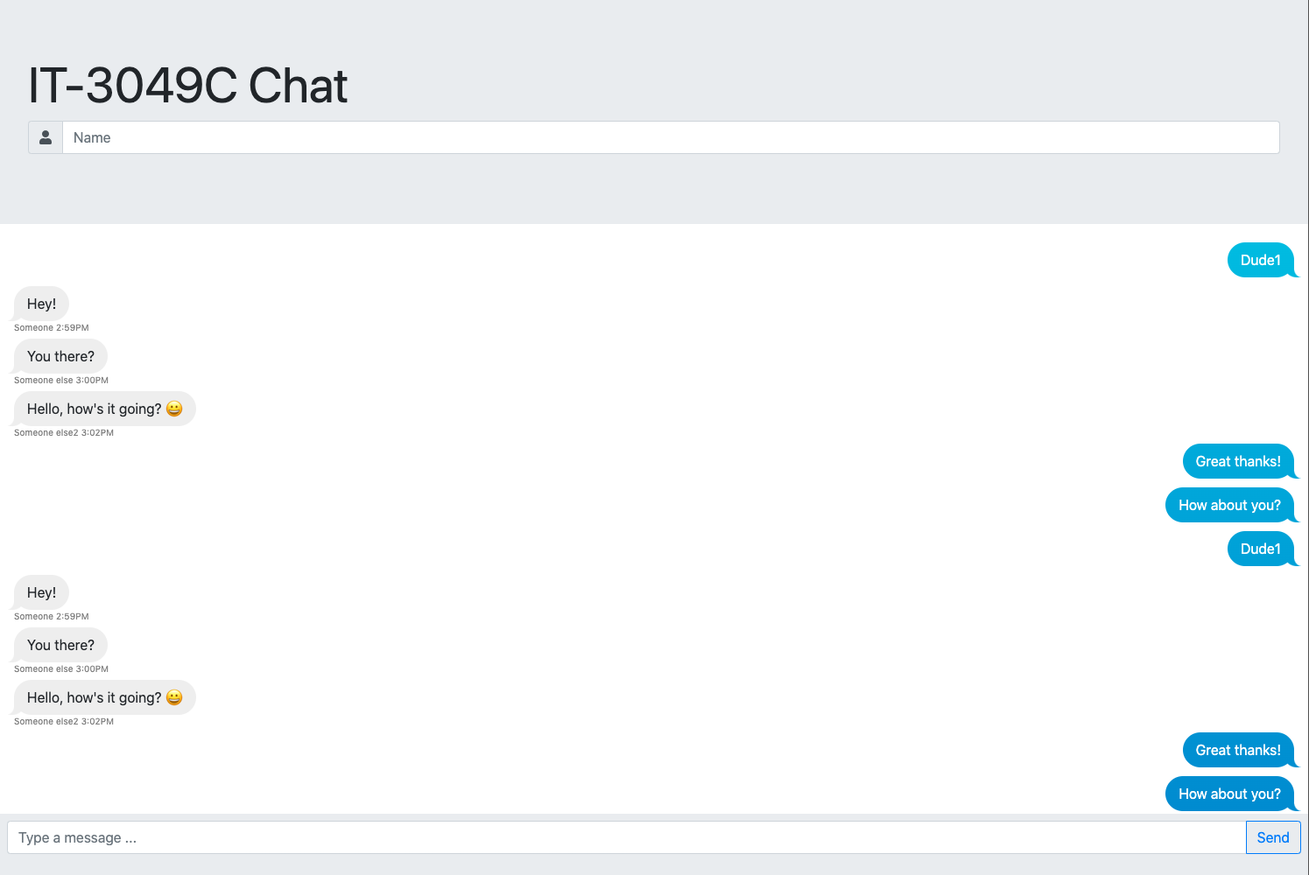Click the user icon beside Name field

46,137
